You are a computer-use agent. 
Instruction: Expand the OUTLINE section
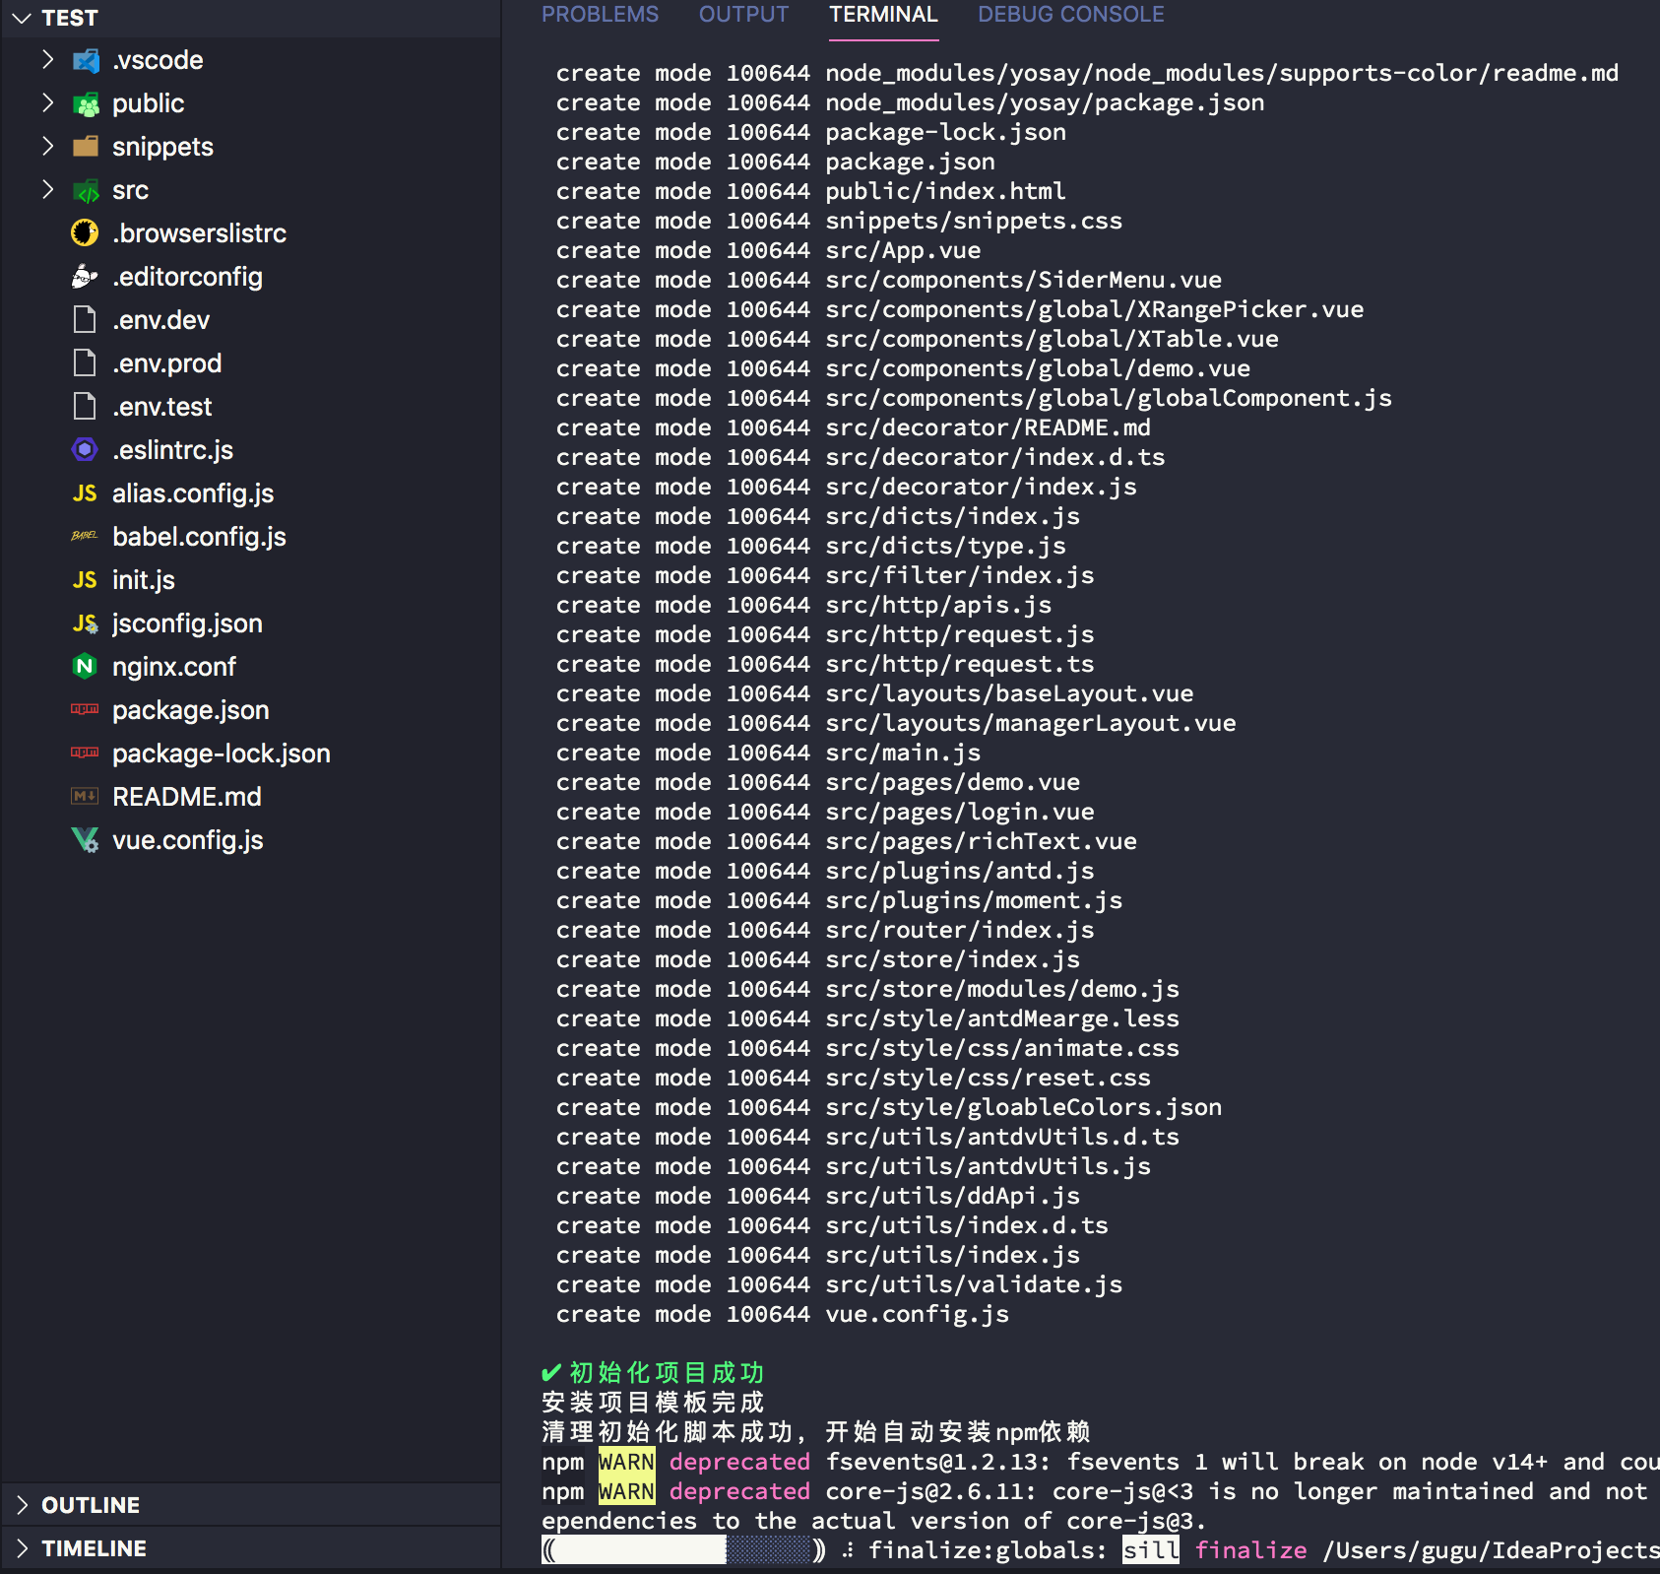click(91, 1504)
